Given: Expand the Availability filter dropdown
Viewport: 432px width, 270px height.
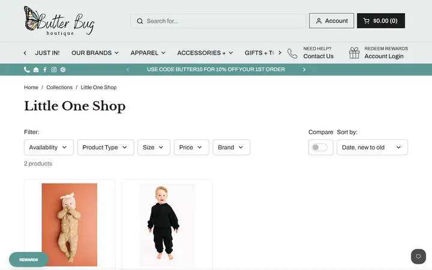Looking at the screenshot, I should click(x=49, y=148).
